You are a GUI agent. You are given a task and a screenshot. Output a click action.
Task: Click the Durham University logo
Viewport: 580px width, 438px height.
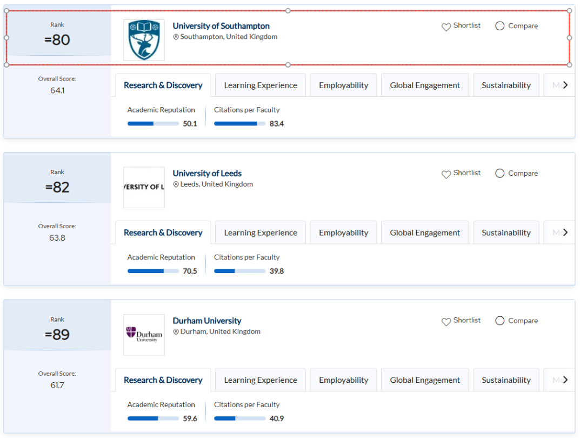point(144,335)
